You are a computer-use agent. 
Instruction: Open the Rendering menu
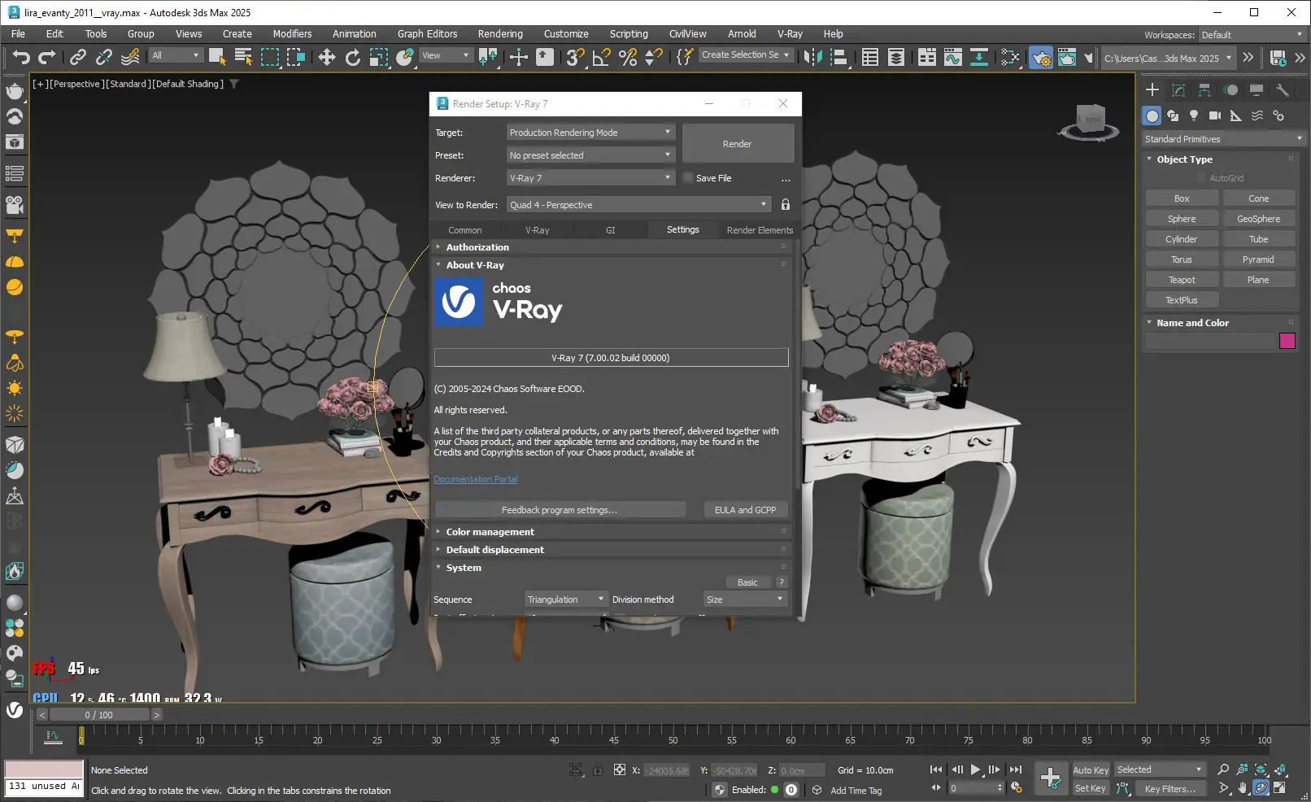point(499,34)
